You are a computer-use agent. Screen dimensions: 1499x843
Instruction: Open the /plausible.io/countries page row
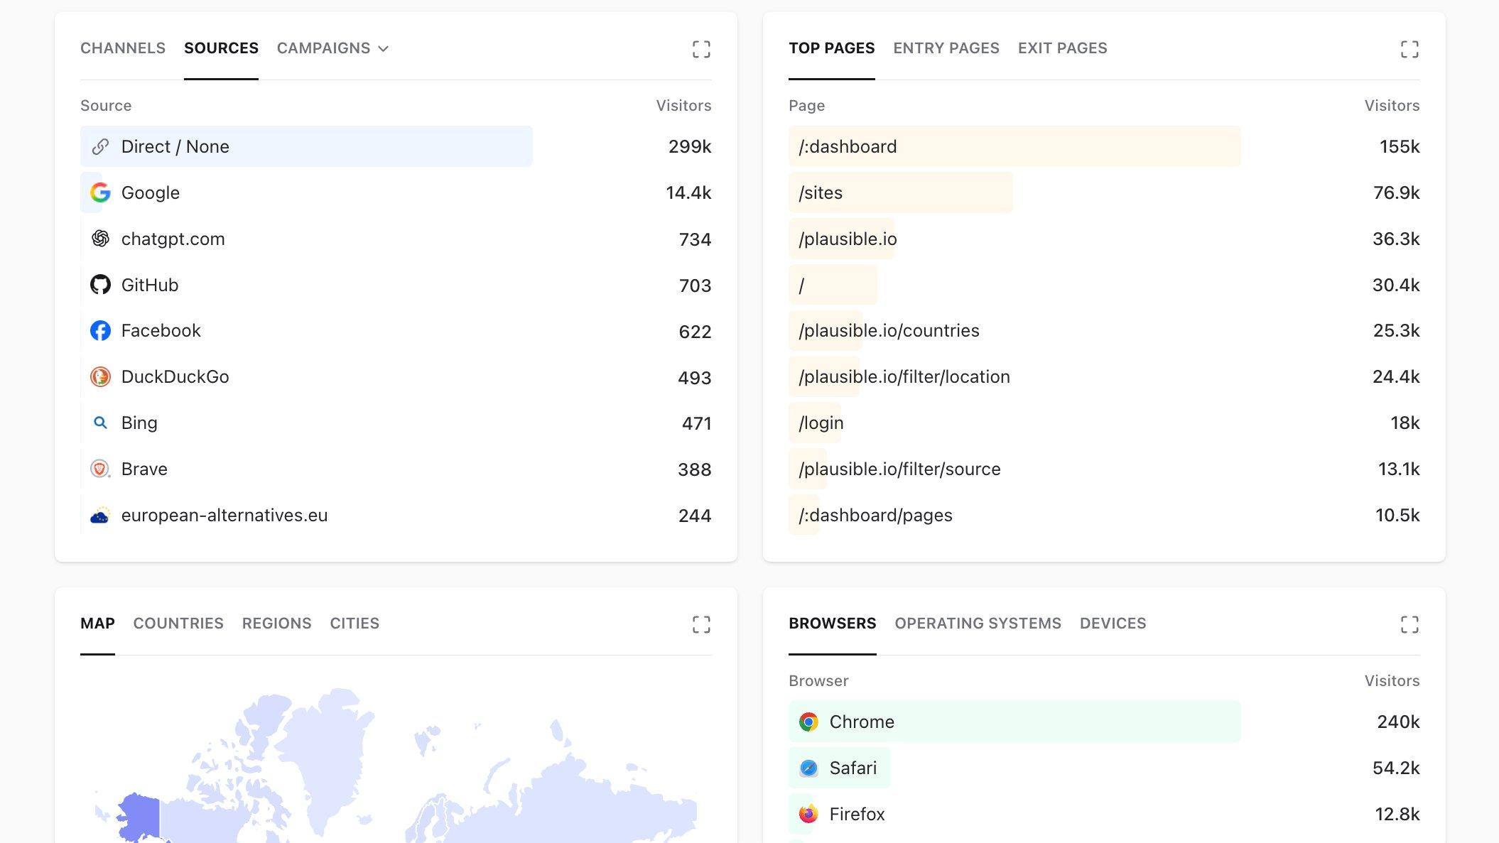click(x=888, y=330)
